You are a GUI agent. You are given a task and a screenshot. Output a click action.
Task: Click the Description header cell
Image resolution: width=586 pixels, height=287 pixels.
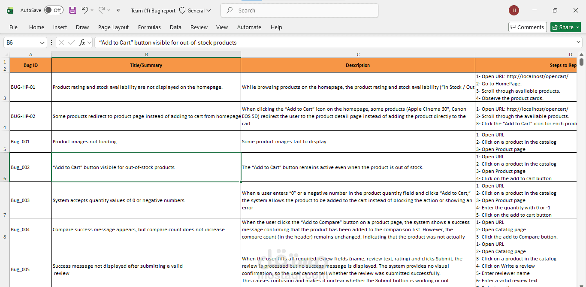[x=358, y=65]
